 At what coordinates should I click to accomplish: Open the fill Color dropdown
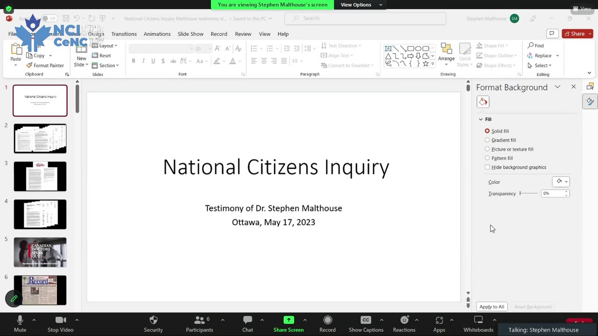click(x=561, y=182)
